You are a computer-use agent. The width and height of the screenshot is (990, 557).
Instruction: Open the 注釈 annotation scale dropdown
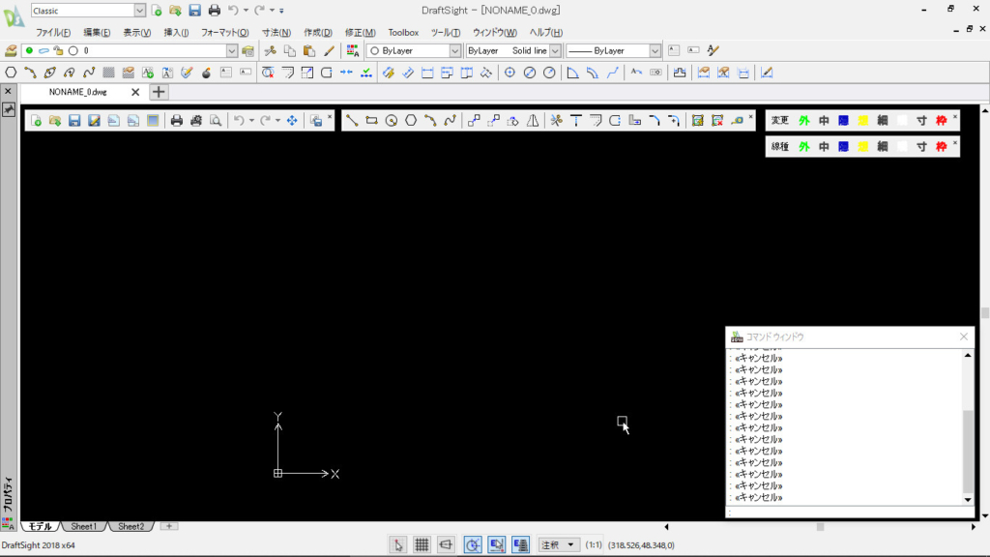[569, 543]
